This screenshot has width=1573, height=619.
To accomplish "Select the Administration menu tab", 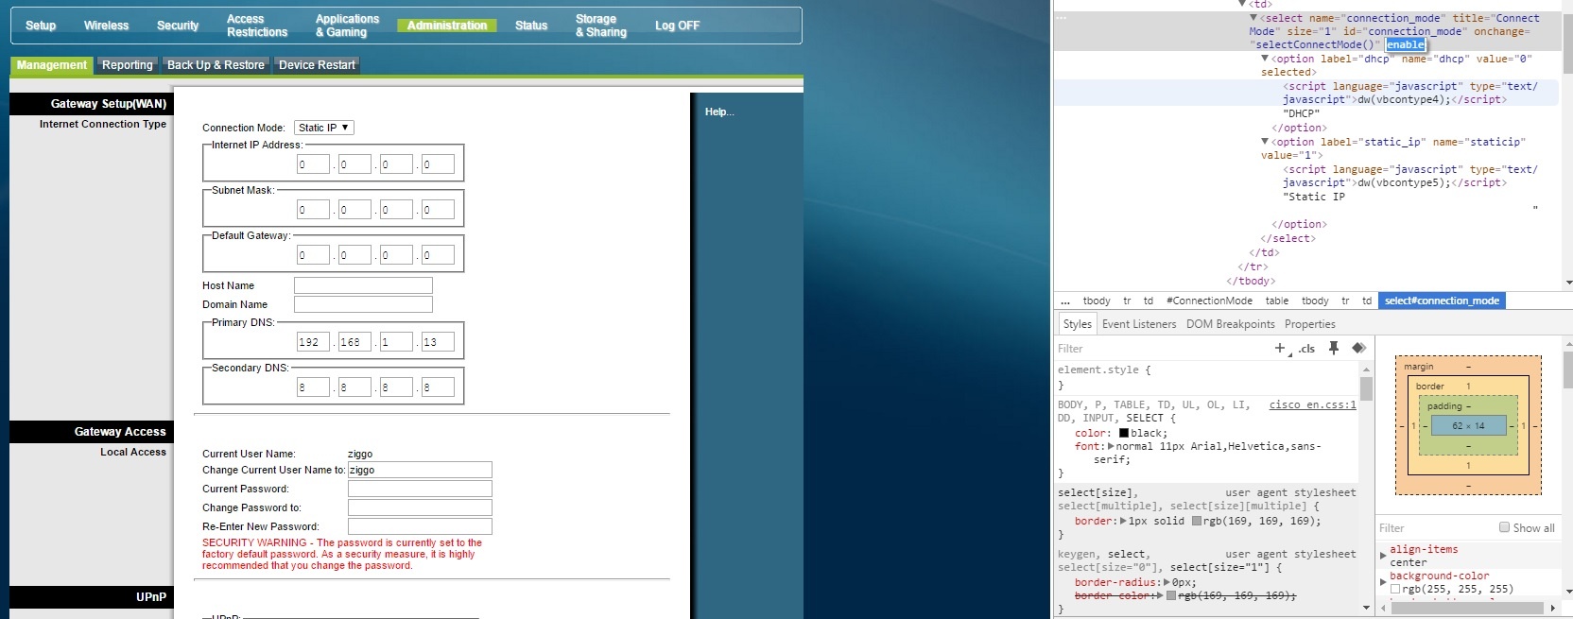I will (447, 26).
